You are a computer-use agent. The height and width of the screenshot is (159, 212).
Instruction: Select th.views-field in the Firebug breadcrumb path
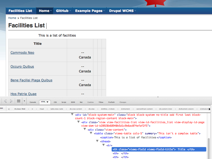pyautogui.click(x=20, y=109)
